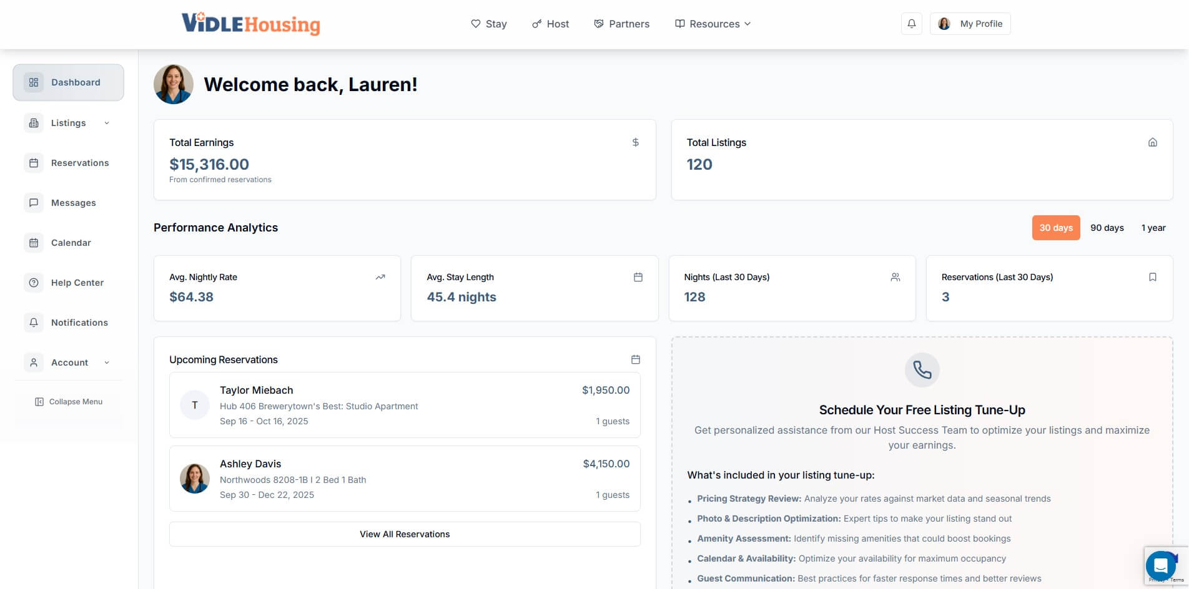
Task: Click the Reservations icon in sidebar
Action: point(34,163)
